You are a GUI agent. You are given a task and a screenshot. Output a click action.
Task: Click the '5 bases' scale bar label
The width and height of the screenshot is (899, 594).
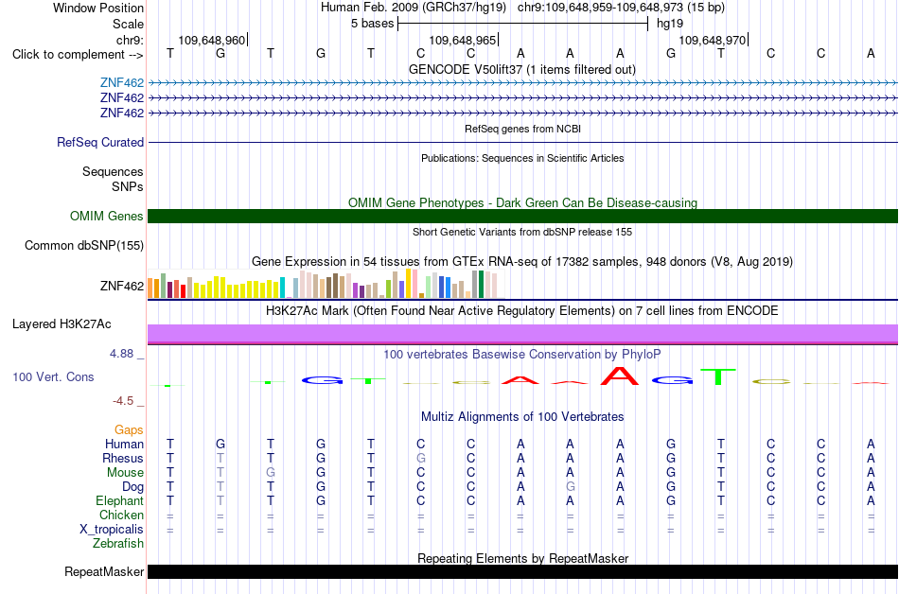click(x=373, y=24)
